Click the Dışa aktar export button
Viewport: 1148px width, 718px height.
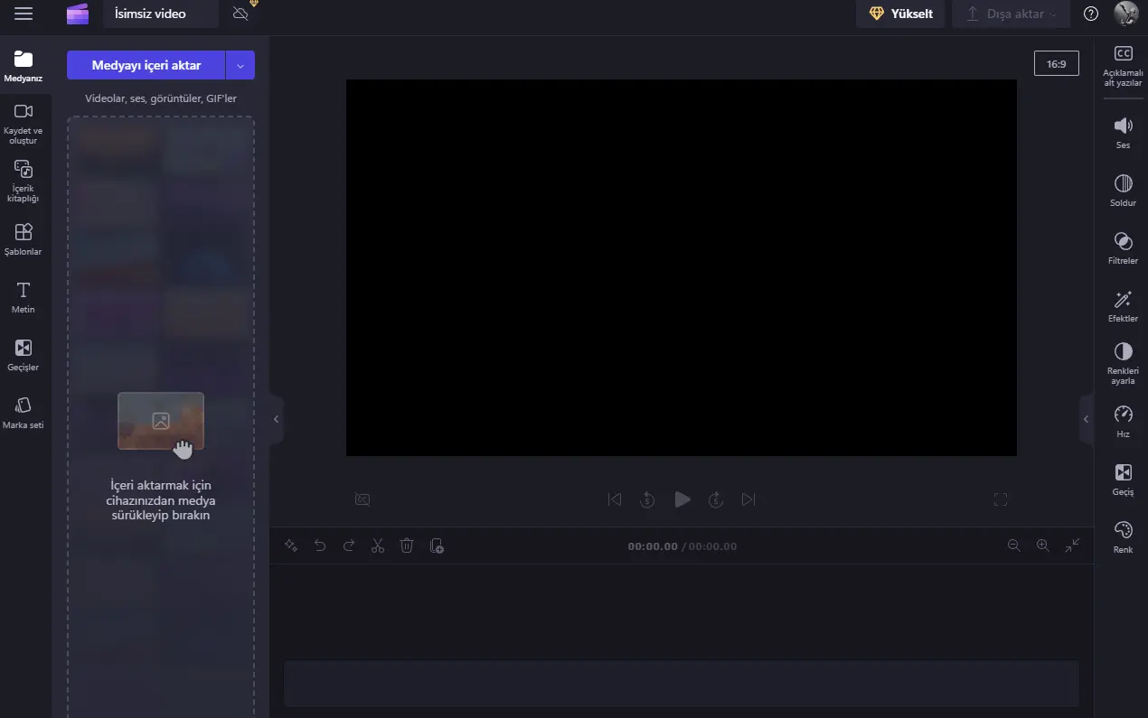coord(1011,14)
